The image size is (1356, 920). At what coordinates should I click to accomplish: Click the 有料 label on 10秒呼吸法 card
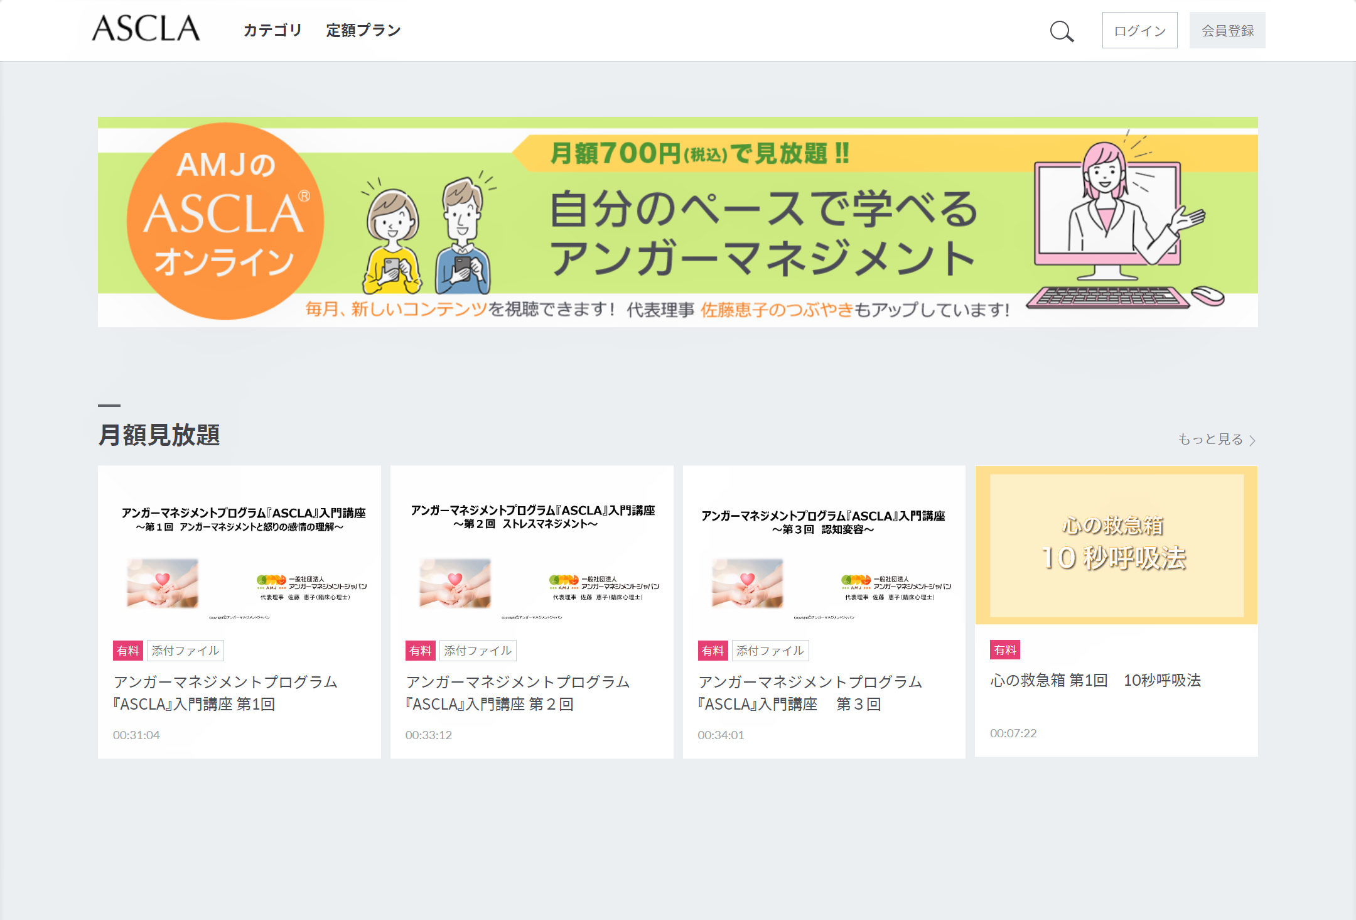(x=1004, y=650)
